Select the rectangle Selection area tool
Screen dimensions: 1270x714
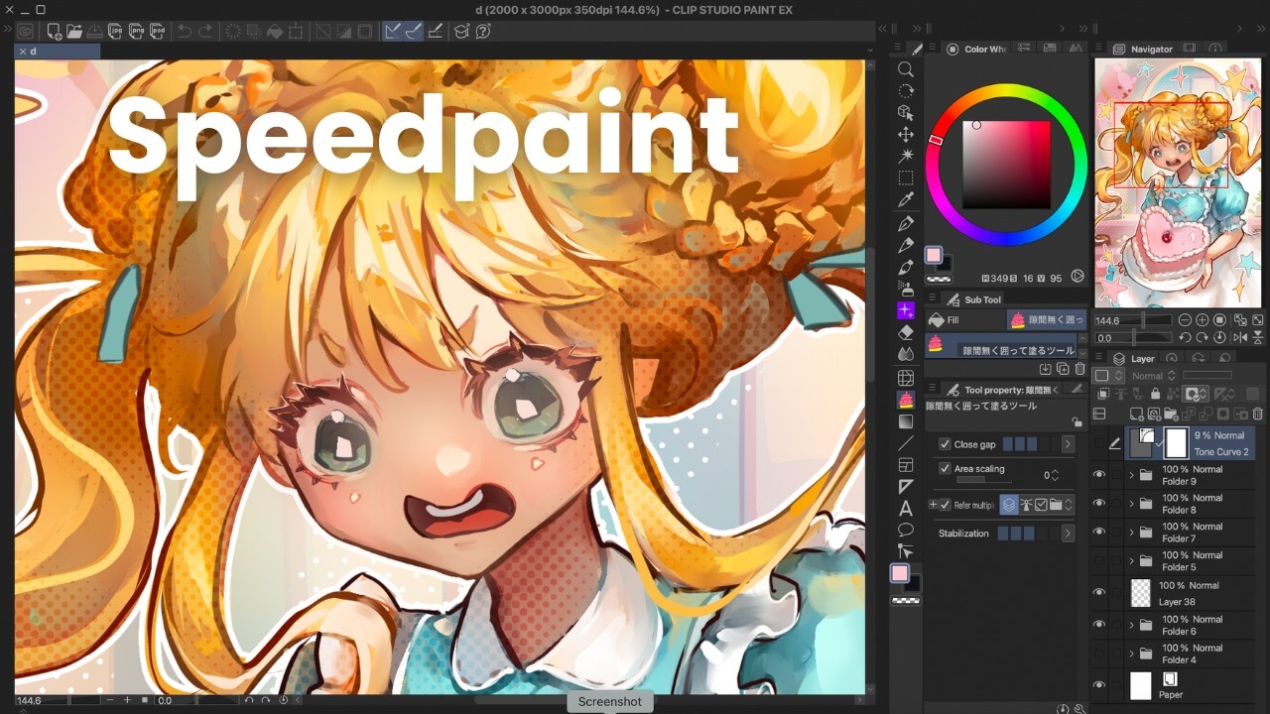(906, 178)
